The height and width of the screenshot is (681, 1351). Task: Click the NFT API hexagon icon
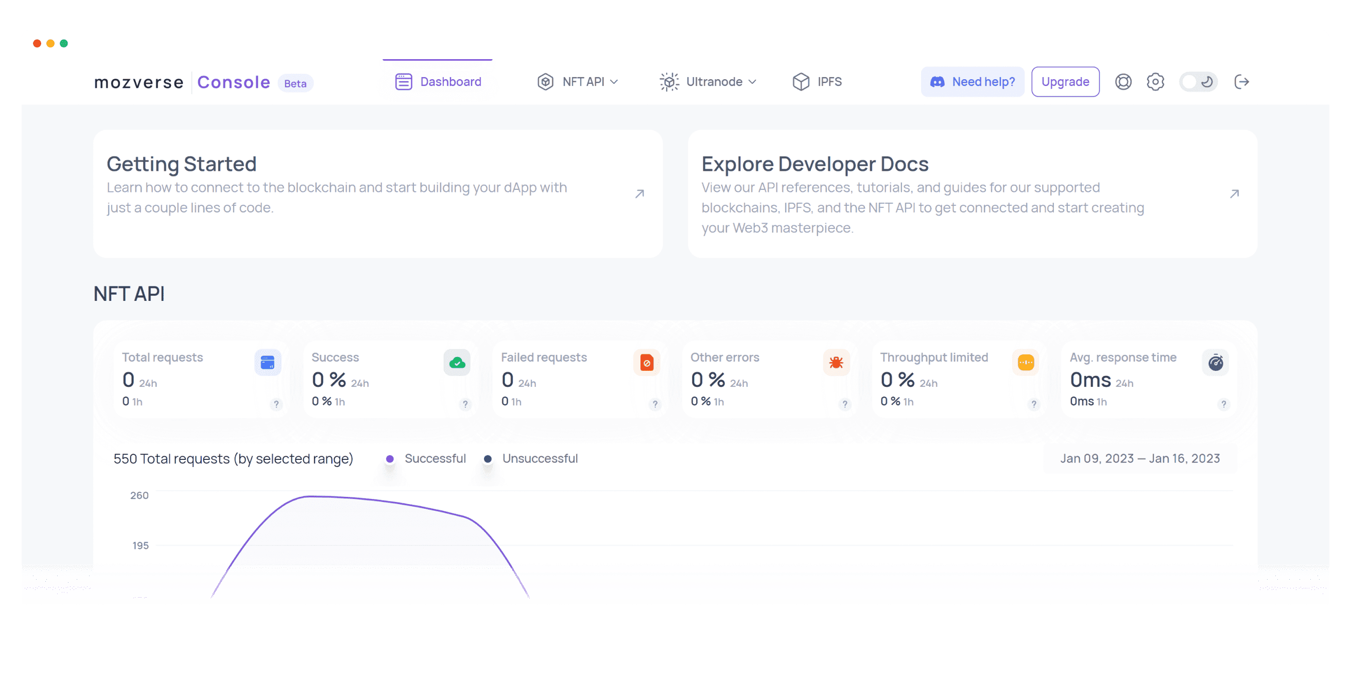pos(545,82)
